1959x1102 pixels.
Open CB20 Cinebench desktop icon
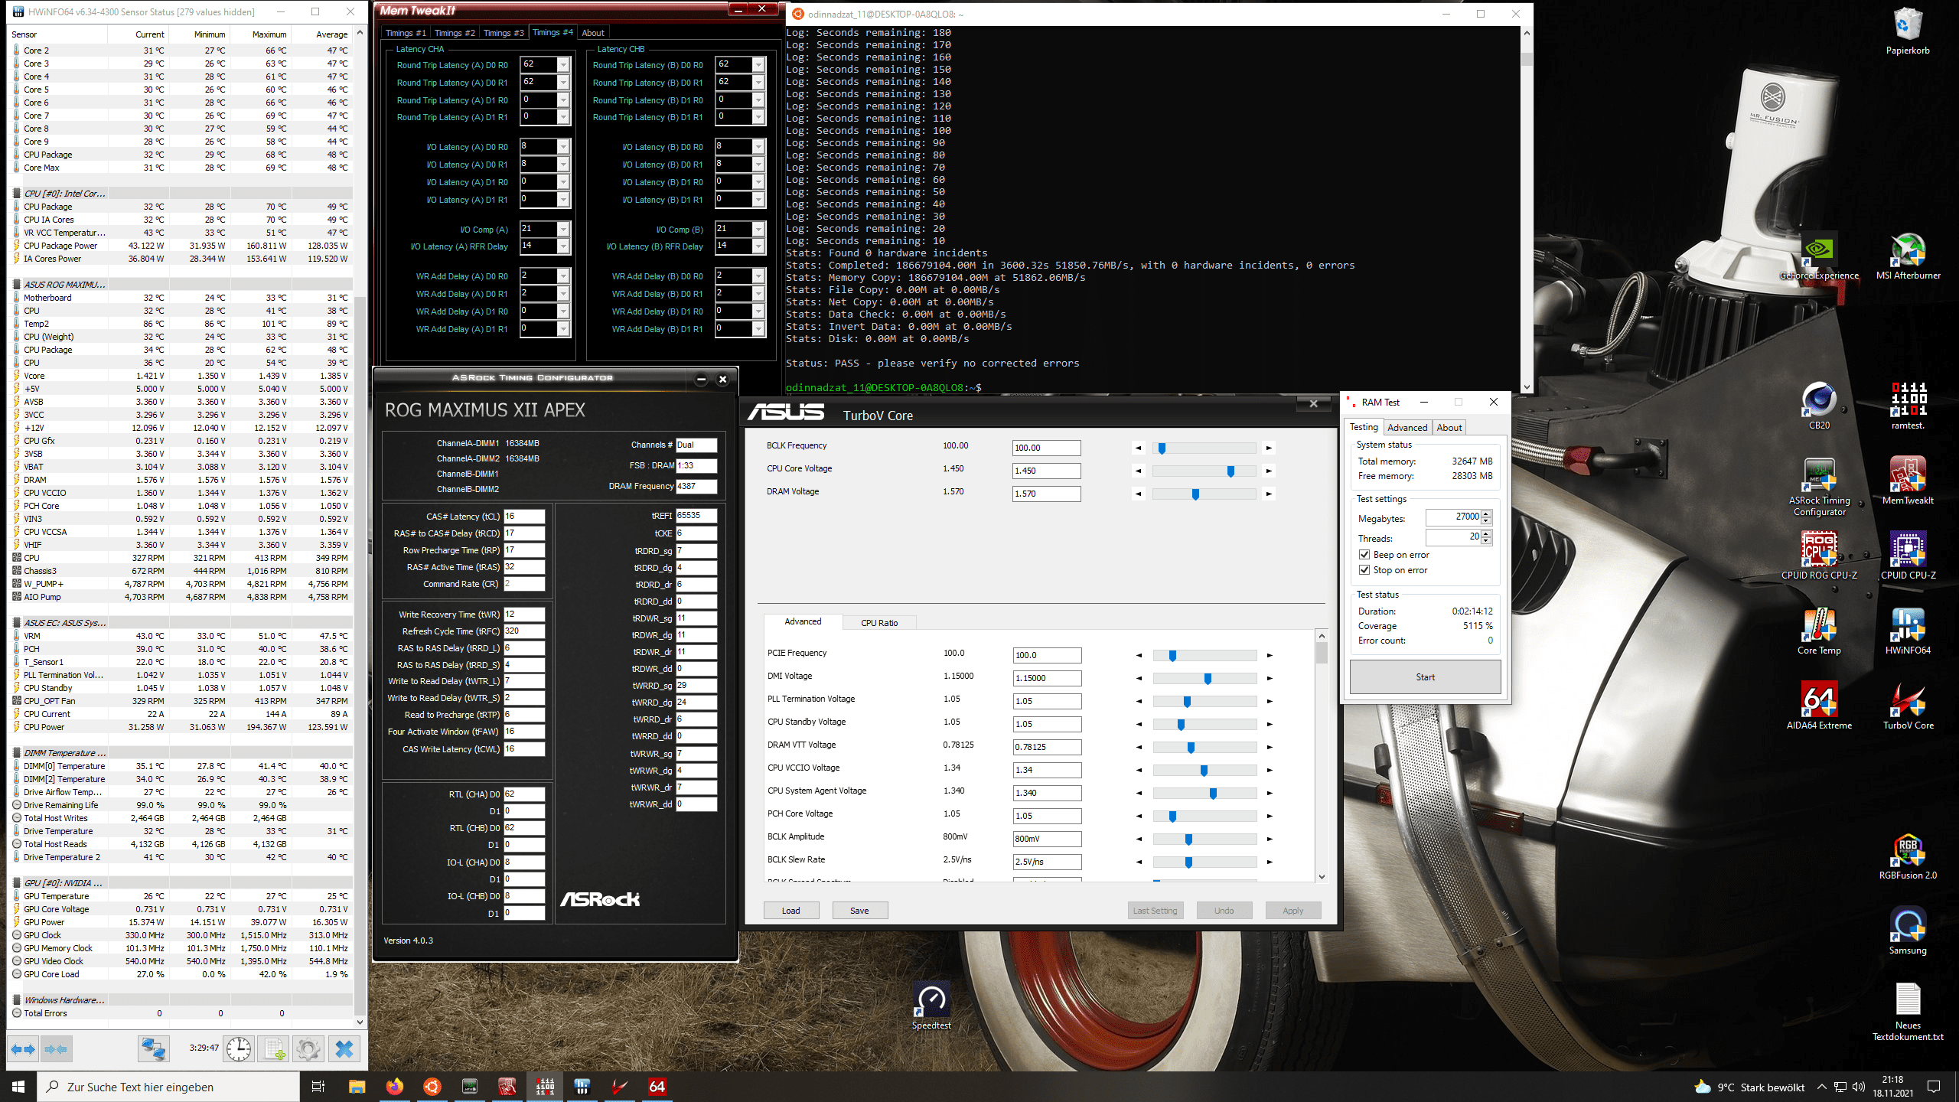click(x=1819, y=406)
